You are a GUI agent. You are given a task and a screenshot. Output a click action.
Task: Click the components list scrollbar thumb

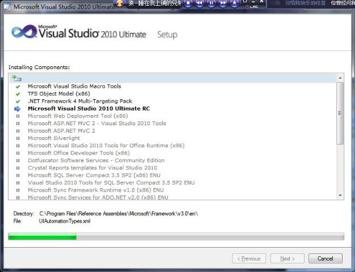[x=340, y=113]
